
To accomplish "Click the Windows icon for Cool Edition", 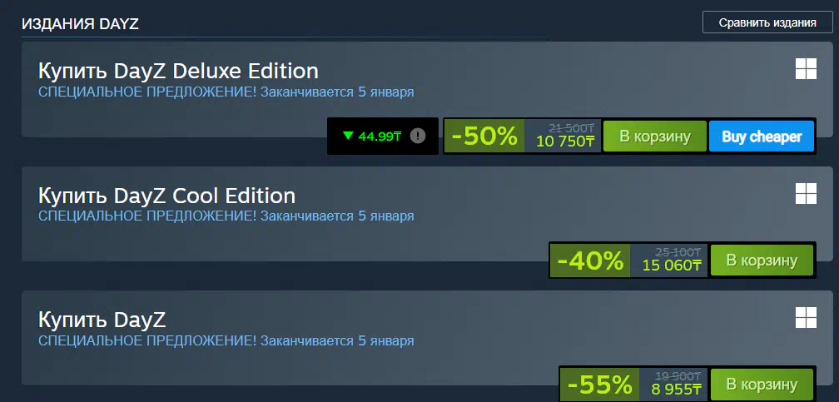I will pyautogui.click(x=806, y=193).
